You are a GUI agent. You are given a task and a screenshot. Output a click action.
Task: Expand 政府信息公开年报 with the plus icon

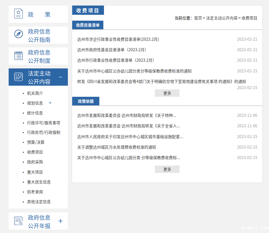(x=60, y=221)
